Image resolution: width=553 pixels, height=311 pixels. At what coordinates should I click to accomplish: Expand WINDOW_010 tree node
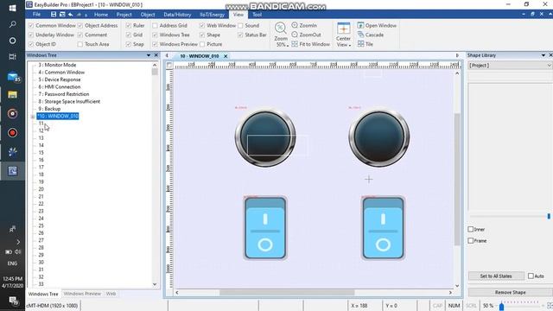[x=33, y=117]
